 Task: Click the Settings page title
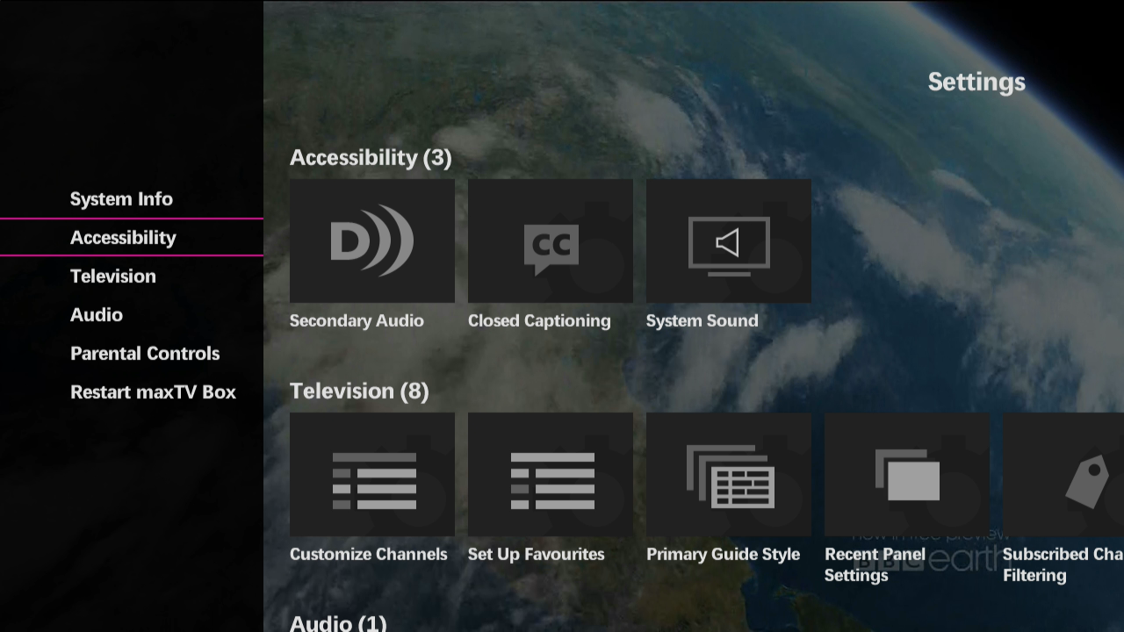pyautogui.click(x=976, y=83)
